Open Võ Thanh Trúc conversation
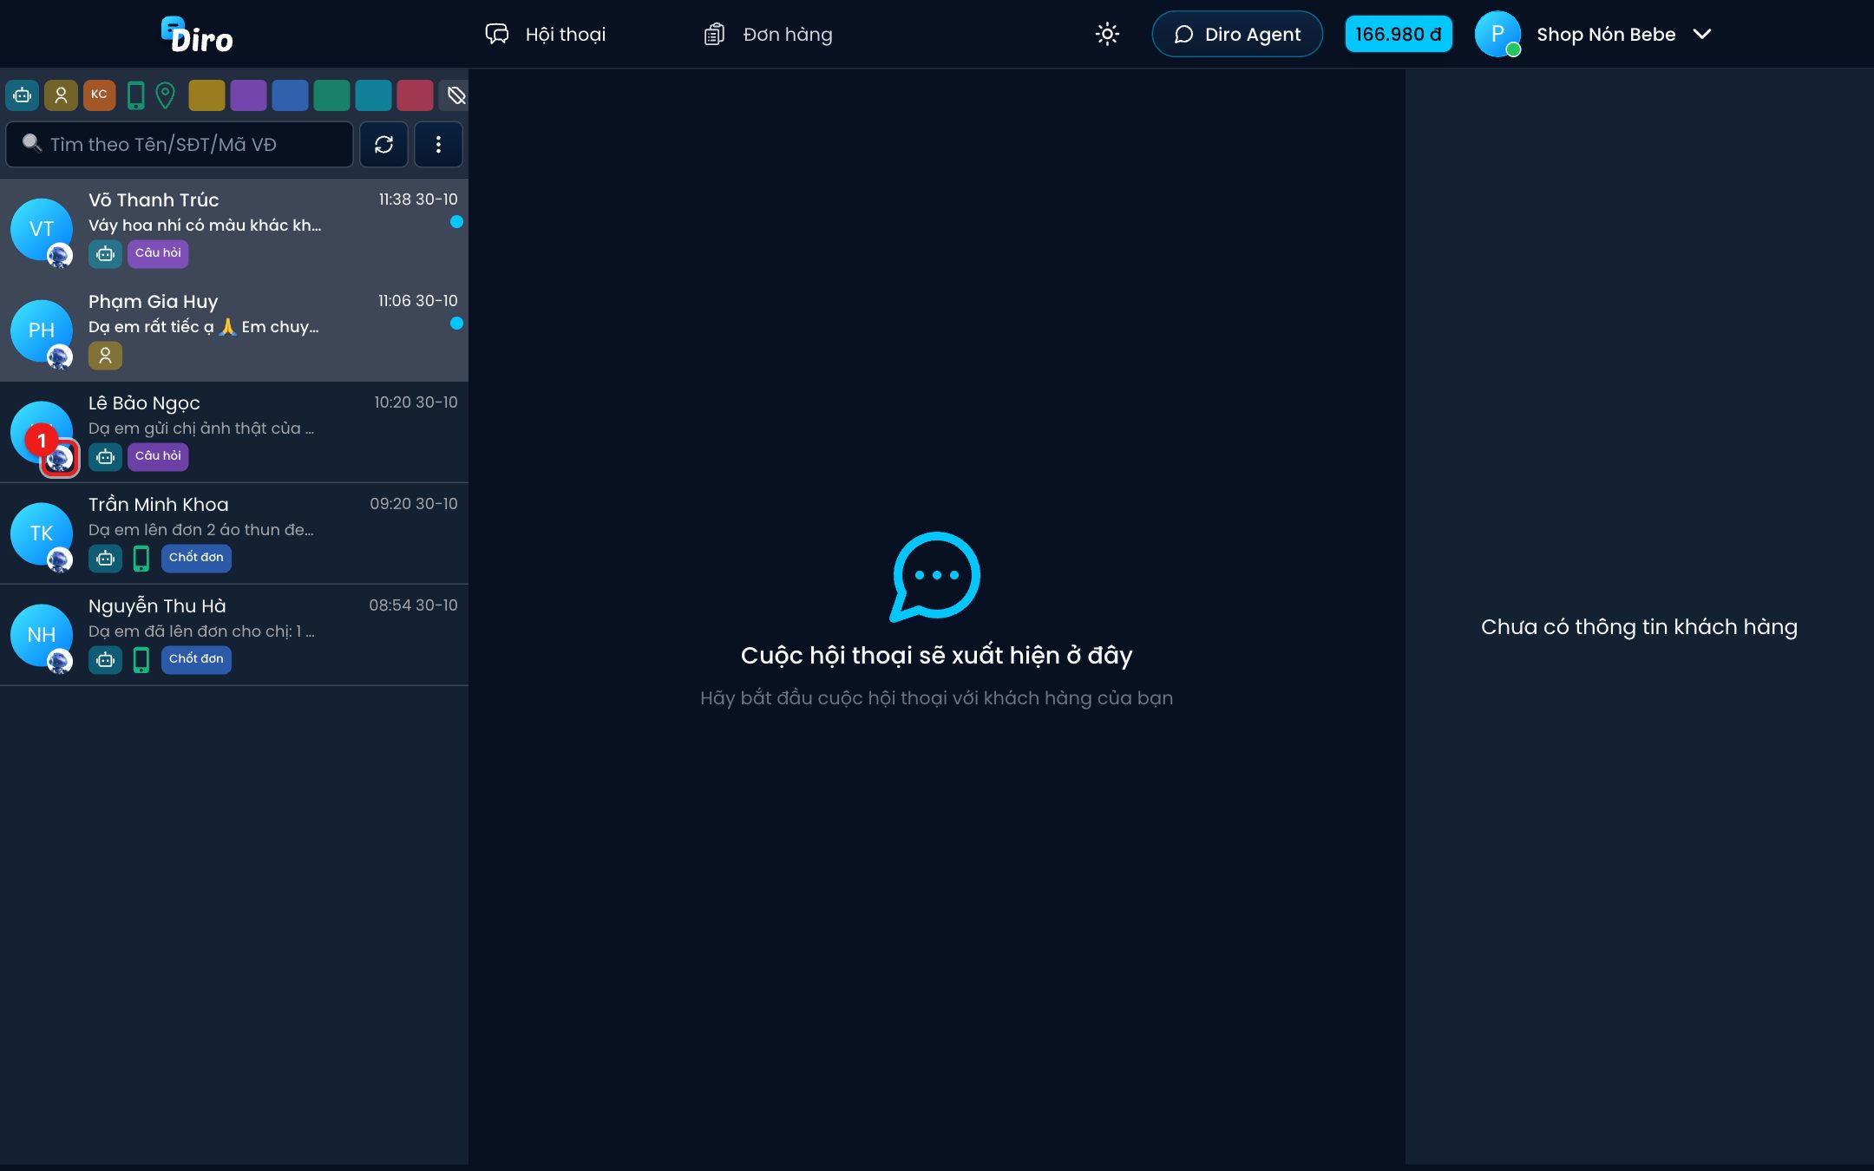 234,229
